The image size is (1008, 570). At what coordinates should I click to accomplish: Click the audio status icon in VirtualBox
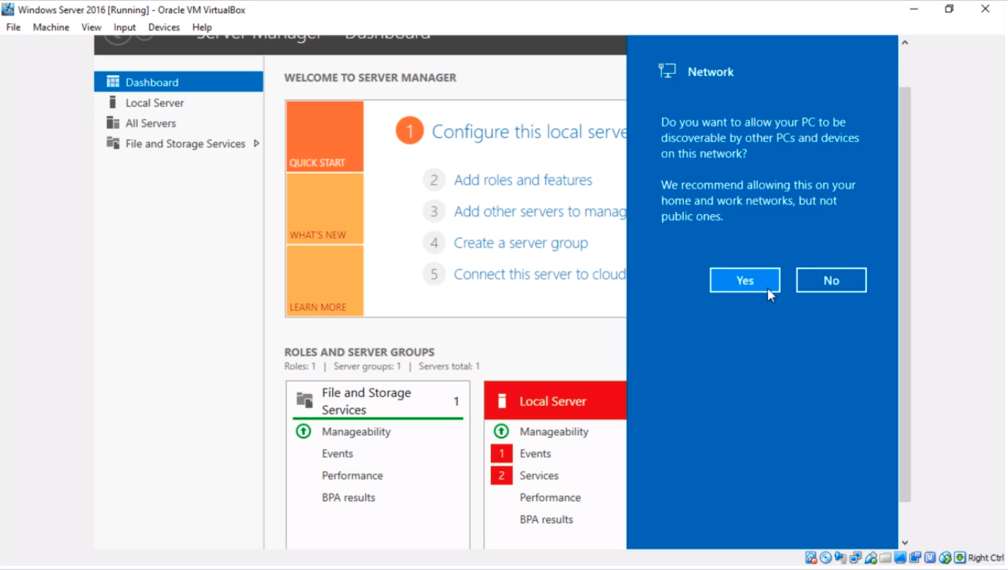click(840, 558)
